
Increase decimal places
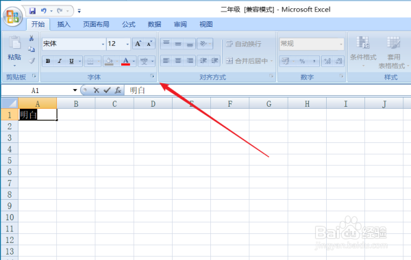click(327, 62)
